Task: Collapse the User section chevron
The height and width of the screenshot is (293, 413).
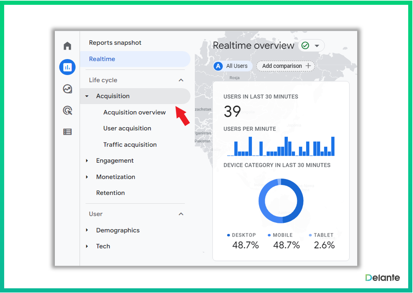Action: (181, 214)
